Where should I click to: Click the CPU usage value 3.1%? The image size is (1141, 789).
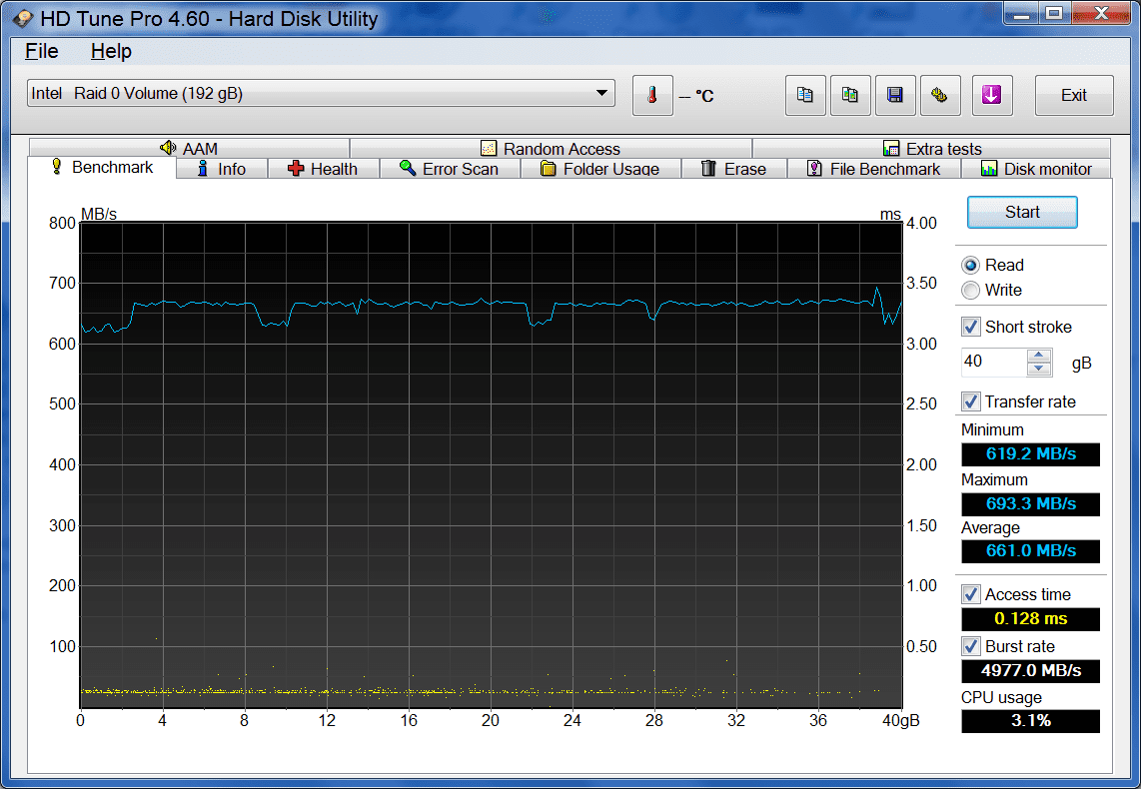pyautogui.click(x=1030, y=721)
